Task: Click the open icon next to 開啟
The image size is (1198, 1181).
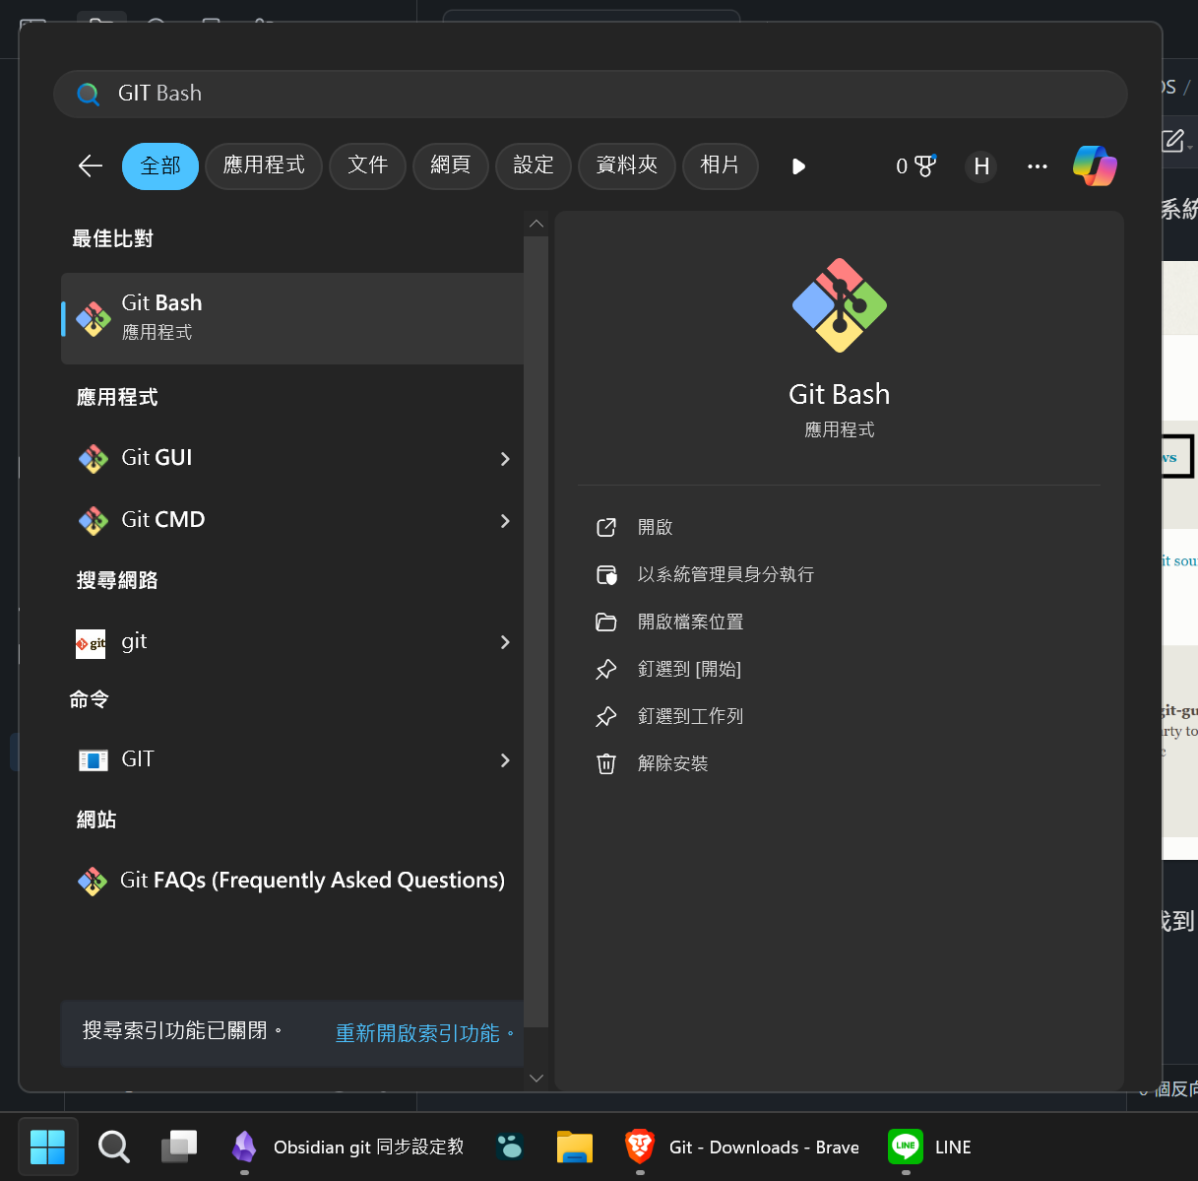Action: pos(606,528)
